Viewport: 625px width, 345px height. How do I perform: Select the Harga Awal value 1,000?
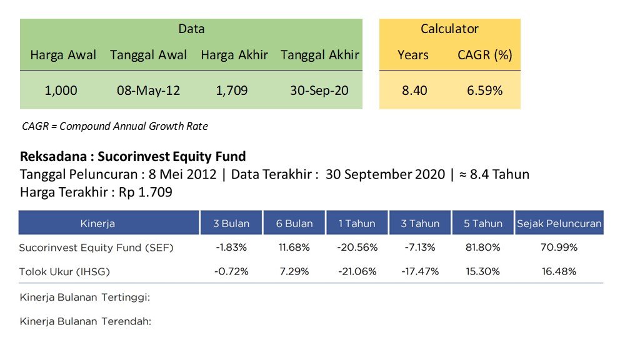(61, 90)
